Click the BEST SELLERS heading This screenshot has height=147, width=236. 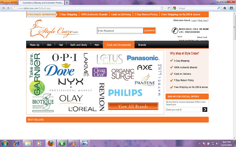click(36, 119)
